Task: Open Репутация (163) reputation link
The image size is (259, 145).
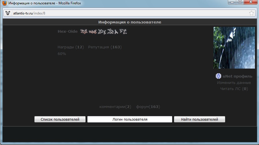Action: pos(105,47)
